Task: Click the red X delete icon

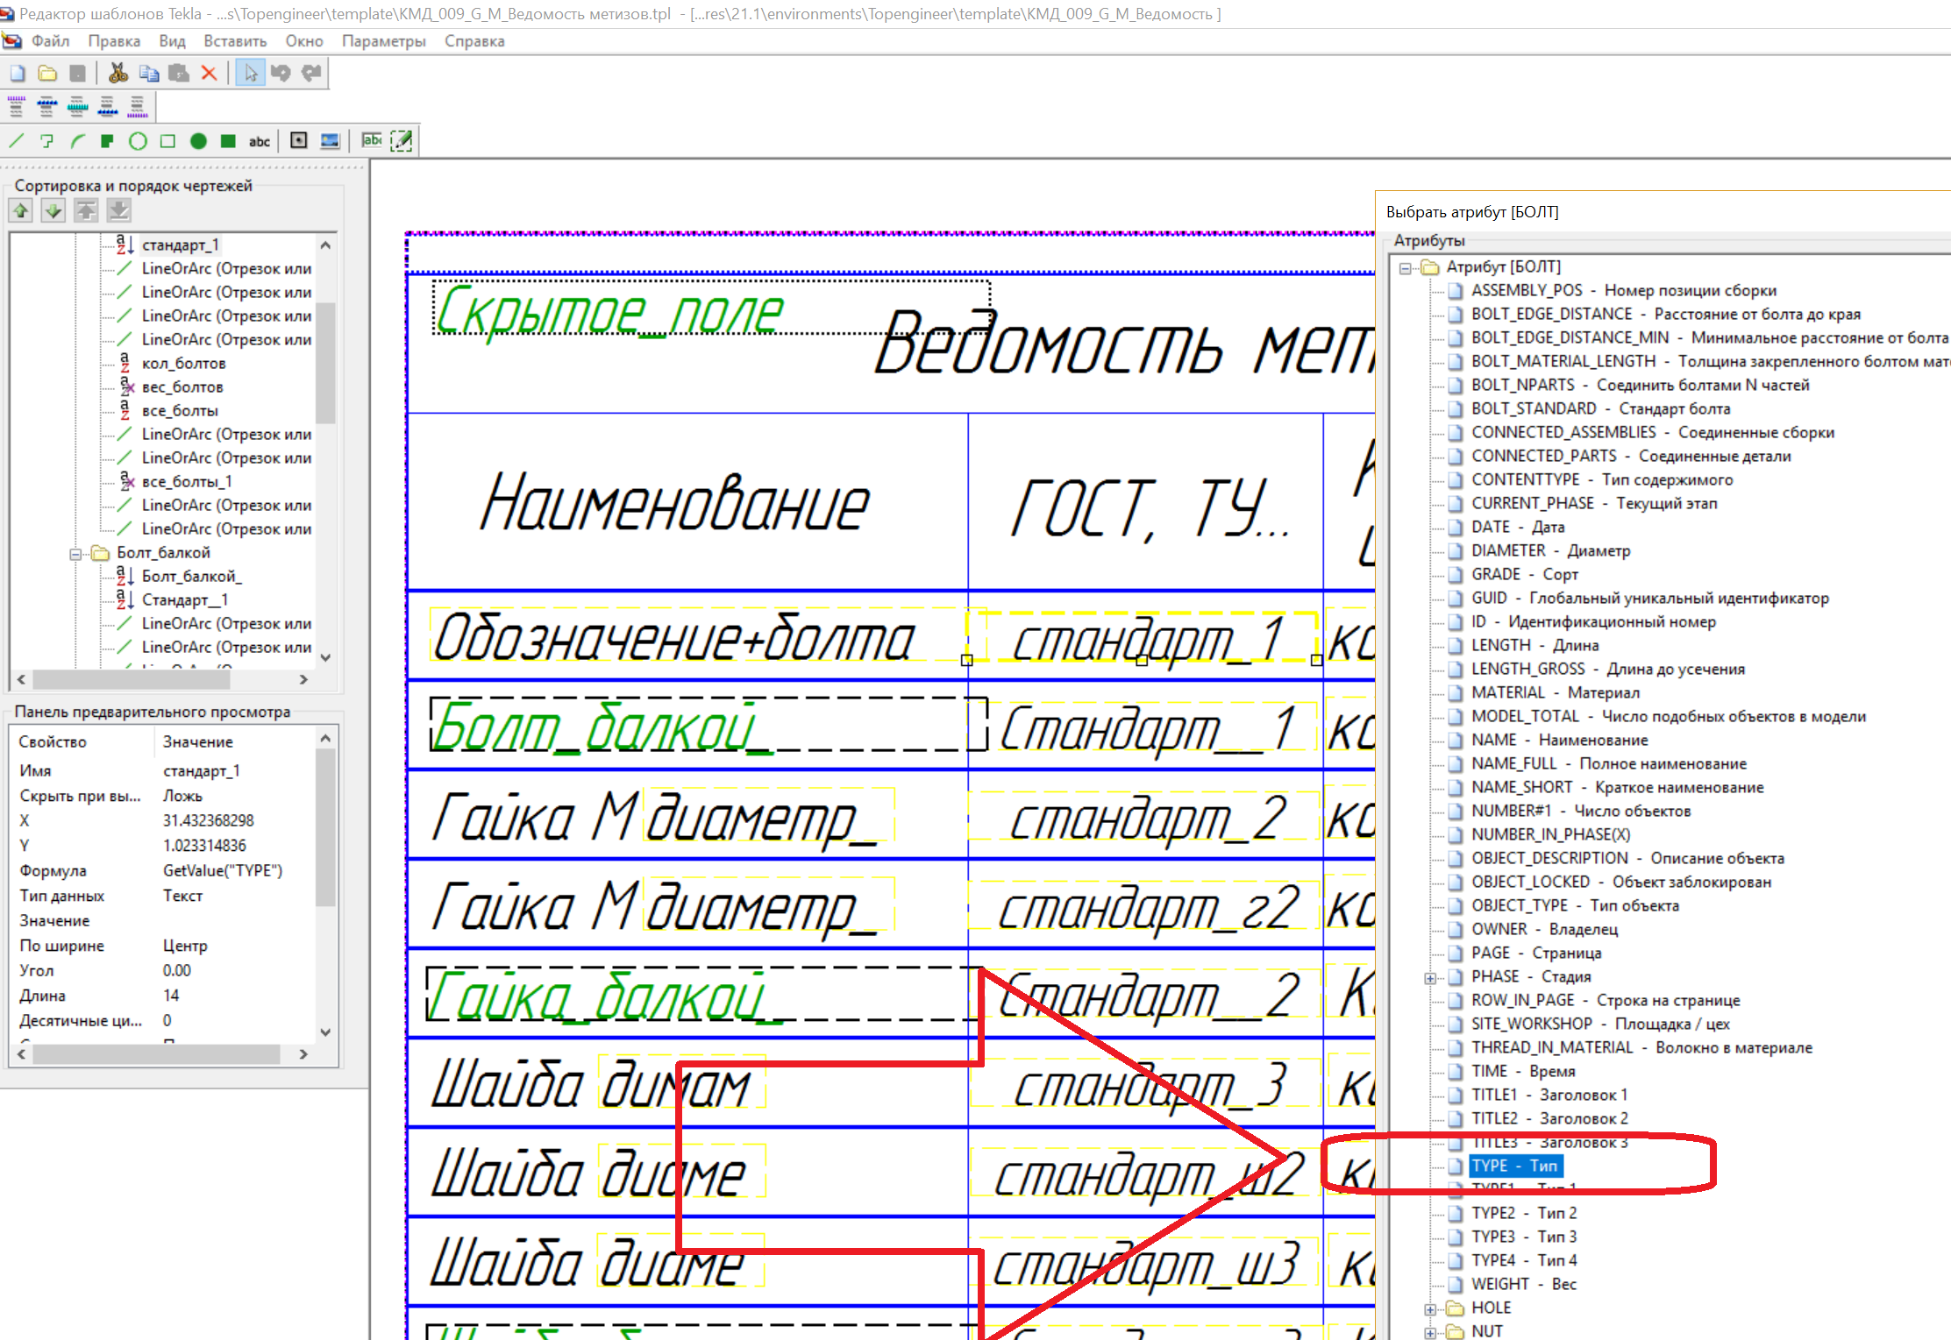Action: [x=209, y=73]
